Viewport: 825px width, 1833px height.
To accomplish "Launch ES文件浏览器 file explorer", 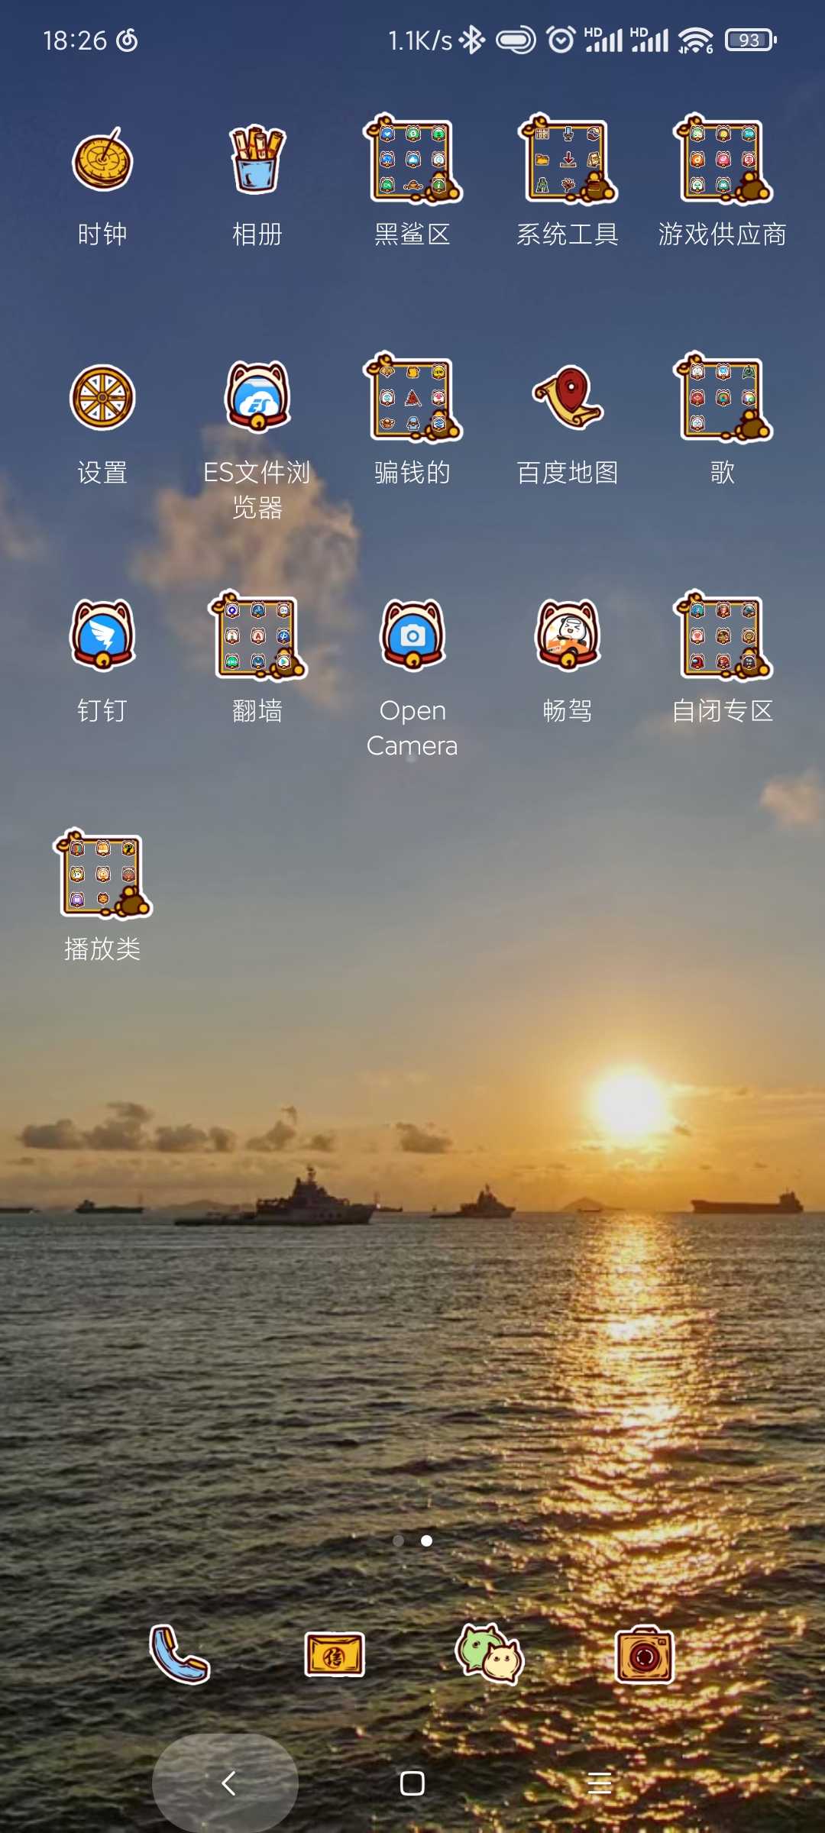I will (257, 399).
